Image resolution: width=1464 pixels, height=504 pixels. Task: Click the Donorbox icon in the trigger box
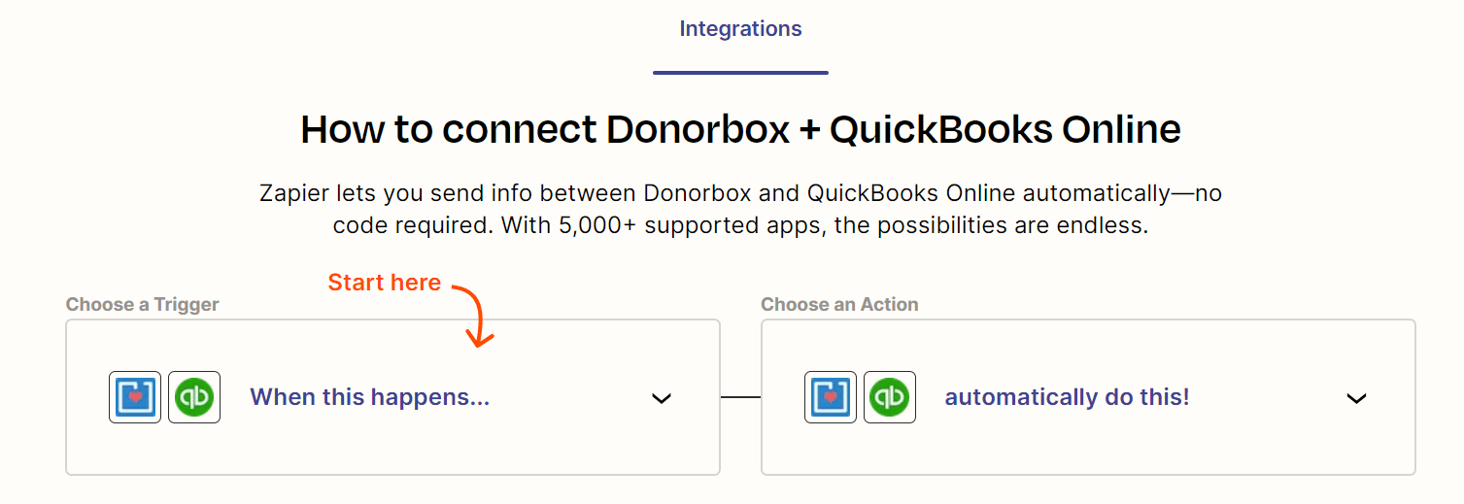point(135,397)
